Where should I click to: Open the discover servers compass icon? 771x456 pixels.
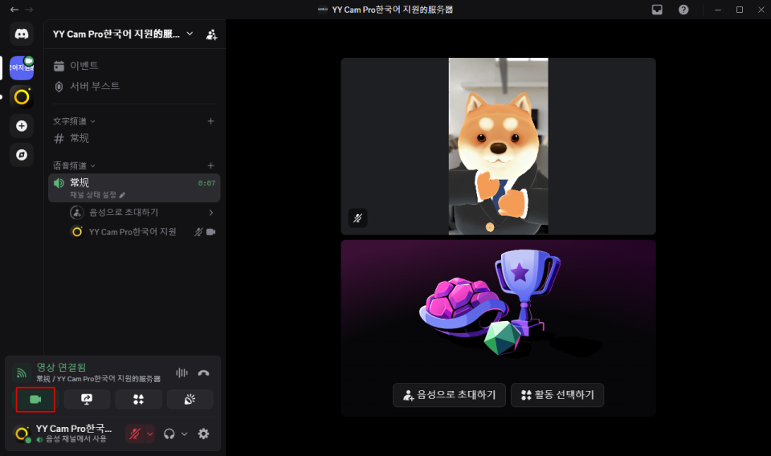[x=22, y=154]
